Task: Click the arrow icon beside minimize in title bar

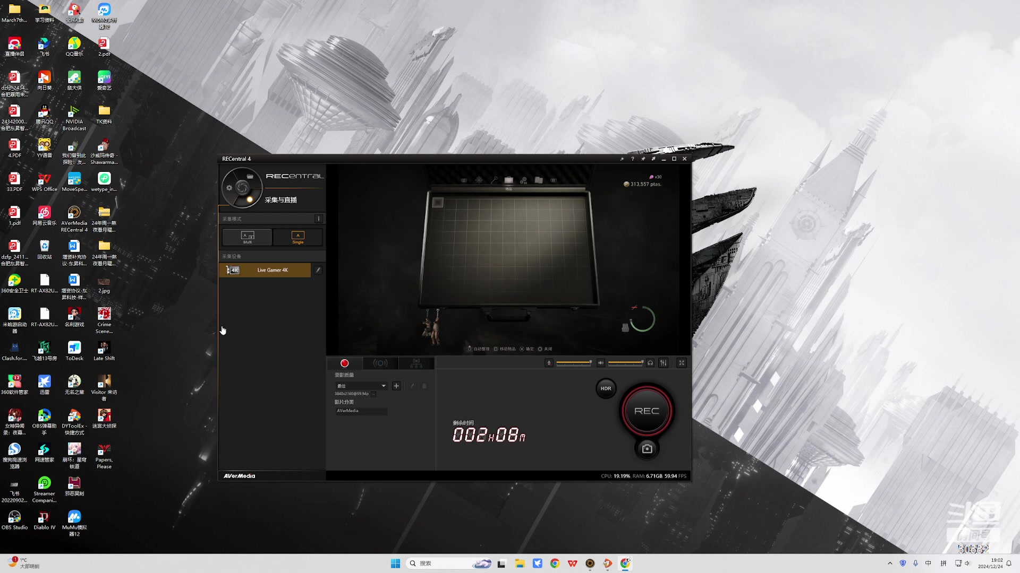Action: [x=653, y=159]
